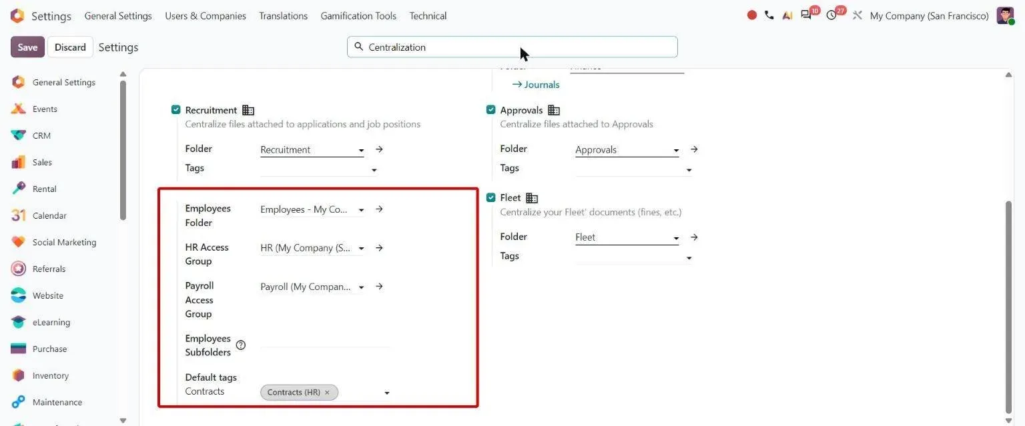The image size is (1025, 426).
Task: Click the company building icon beside Approvals
Action: click(554, 110)
